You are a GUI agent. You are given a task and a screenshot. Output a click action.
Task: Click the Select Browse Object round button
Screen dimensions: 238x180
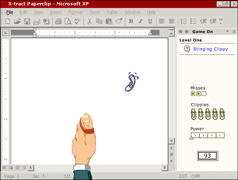click(171, 154)
